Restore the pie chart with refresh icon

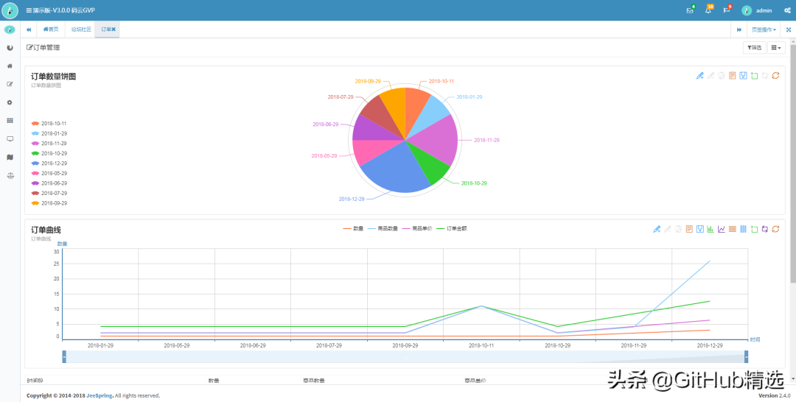tap(775, 76)
